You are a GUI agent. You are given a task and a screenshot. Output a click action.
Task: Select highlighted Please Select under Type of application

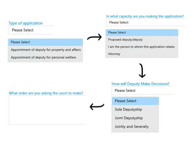click(x=46, y=42)
